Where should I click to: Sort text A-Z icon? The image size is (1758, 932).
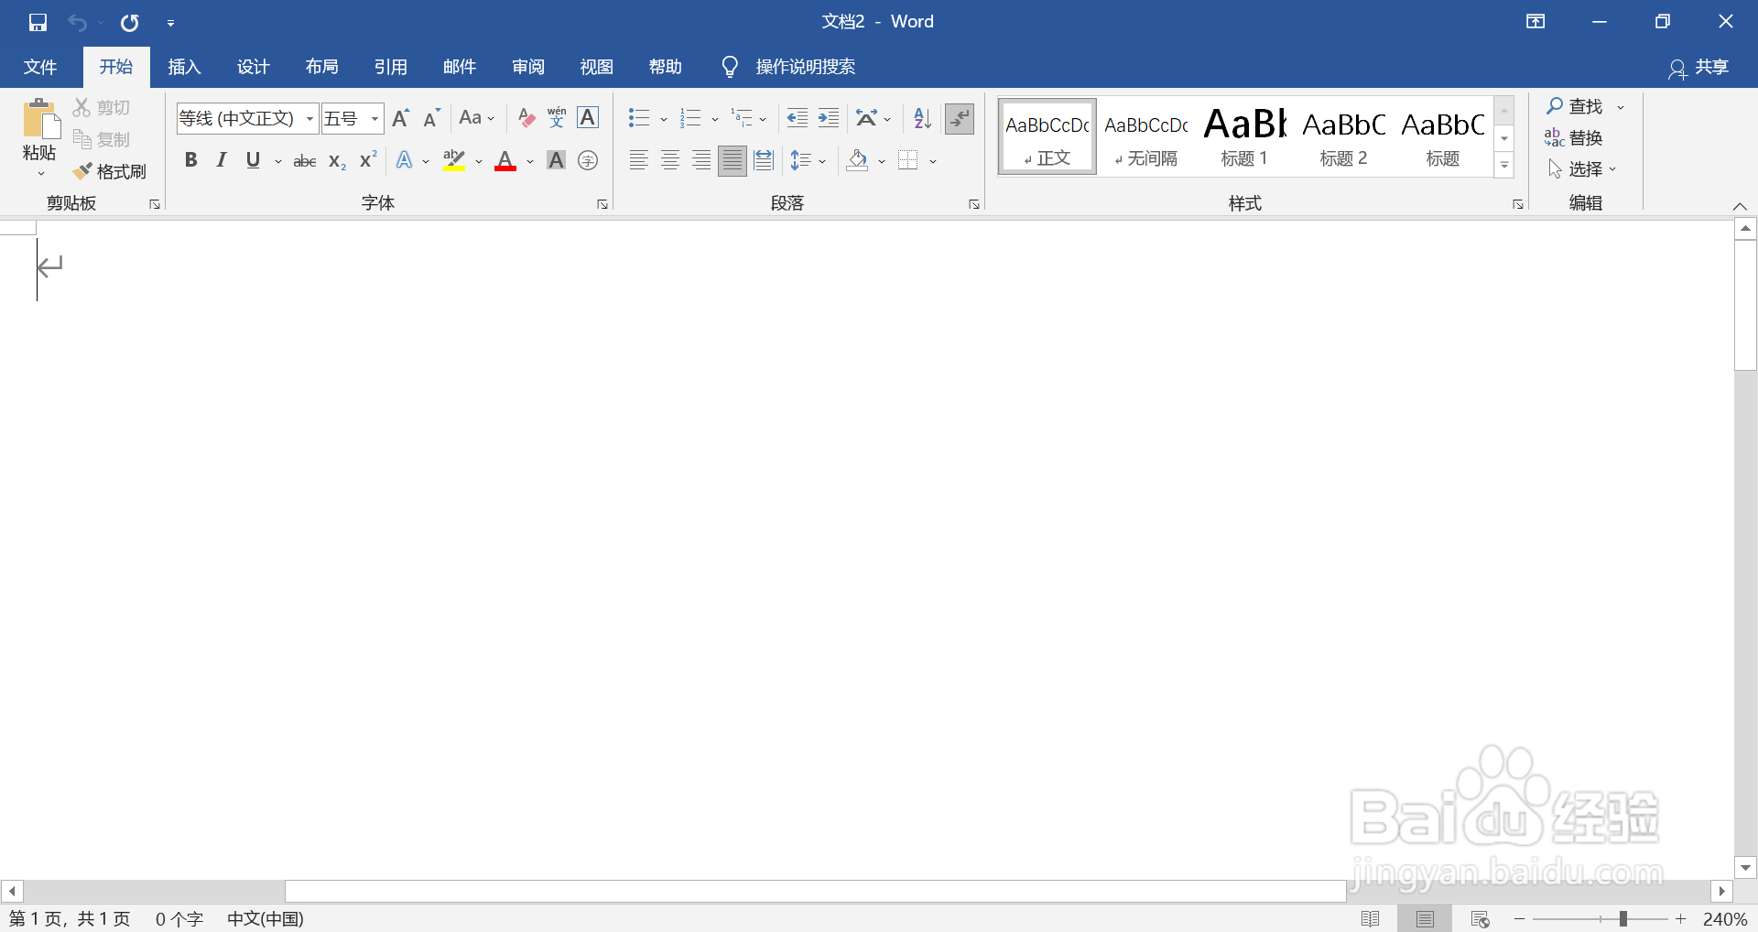(922, 118)
